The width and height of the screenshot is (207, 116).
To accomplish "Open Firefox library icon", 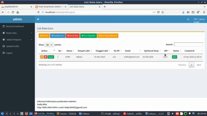I will coord(188,12).
